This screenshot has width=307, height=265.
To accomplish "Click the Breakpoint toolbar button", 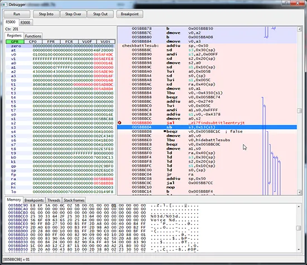I will (129, 14).
